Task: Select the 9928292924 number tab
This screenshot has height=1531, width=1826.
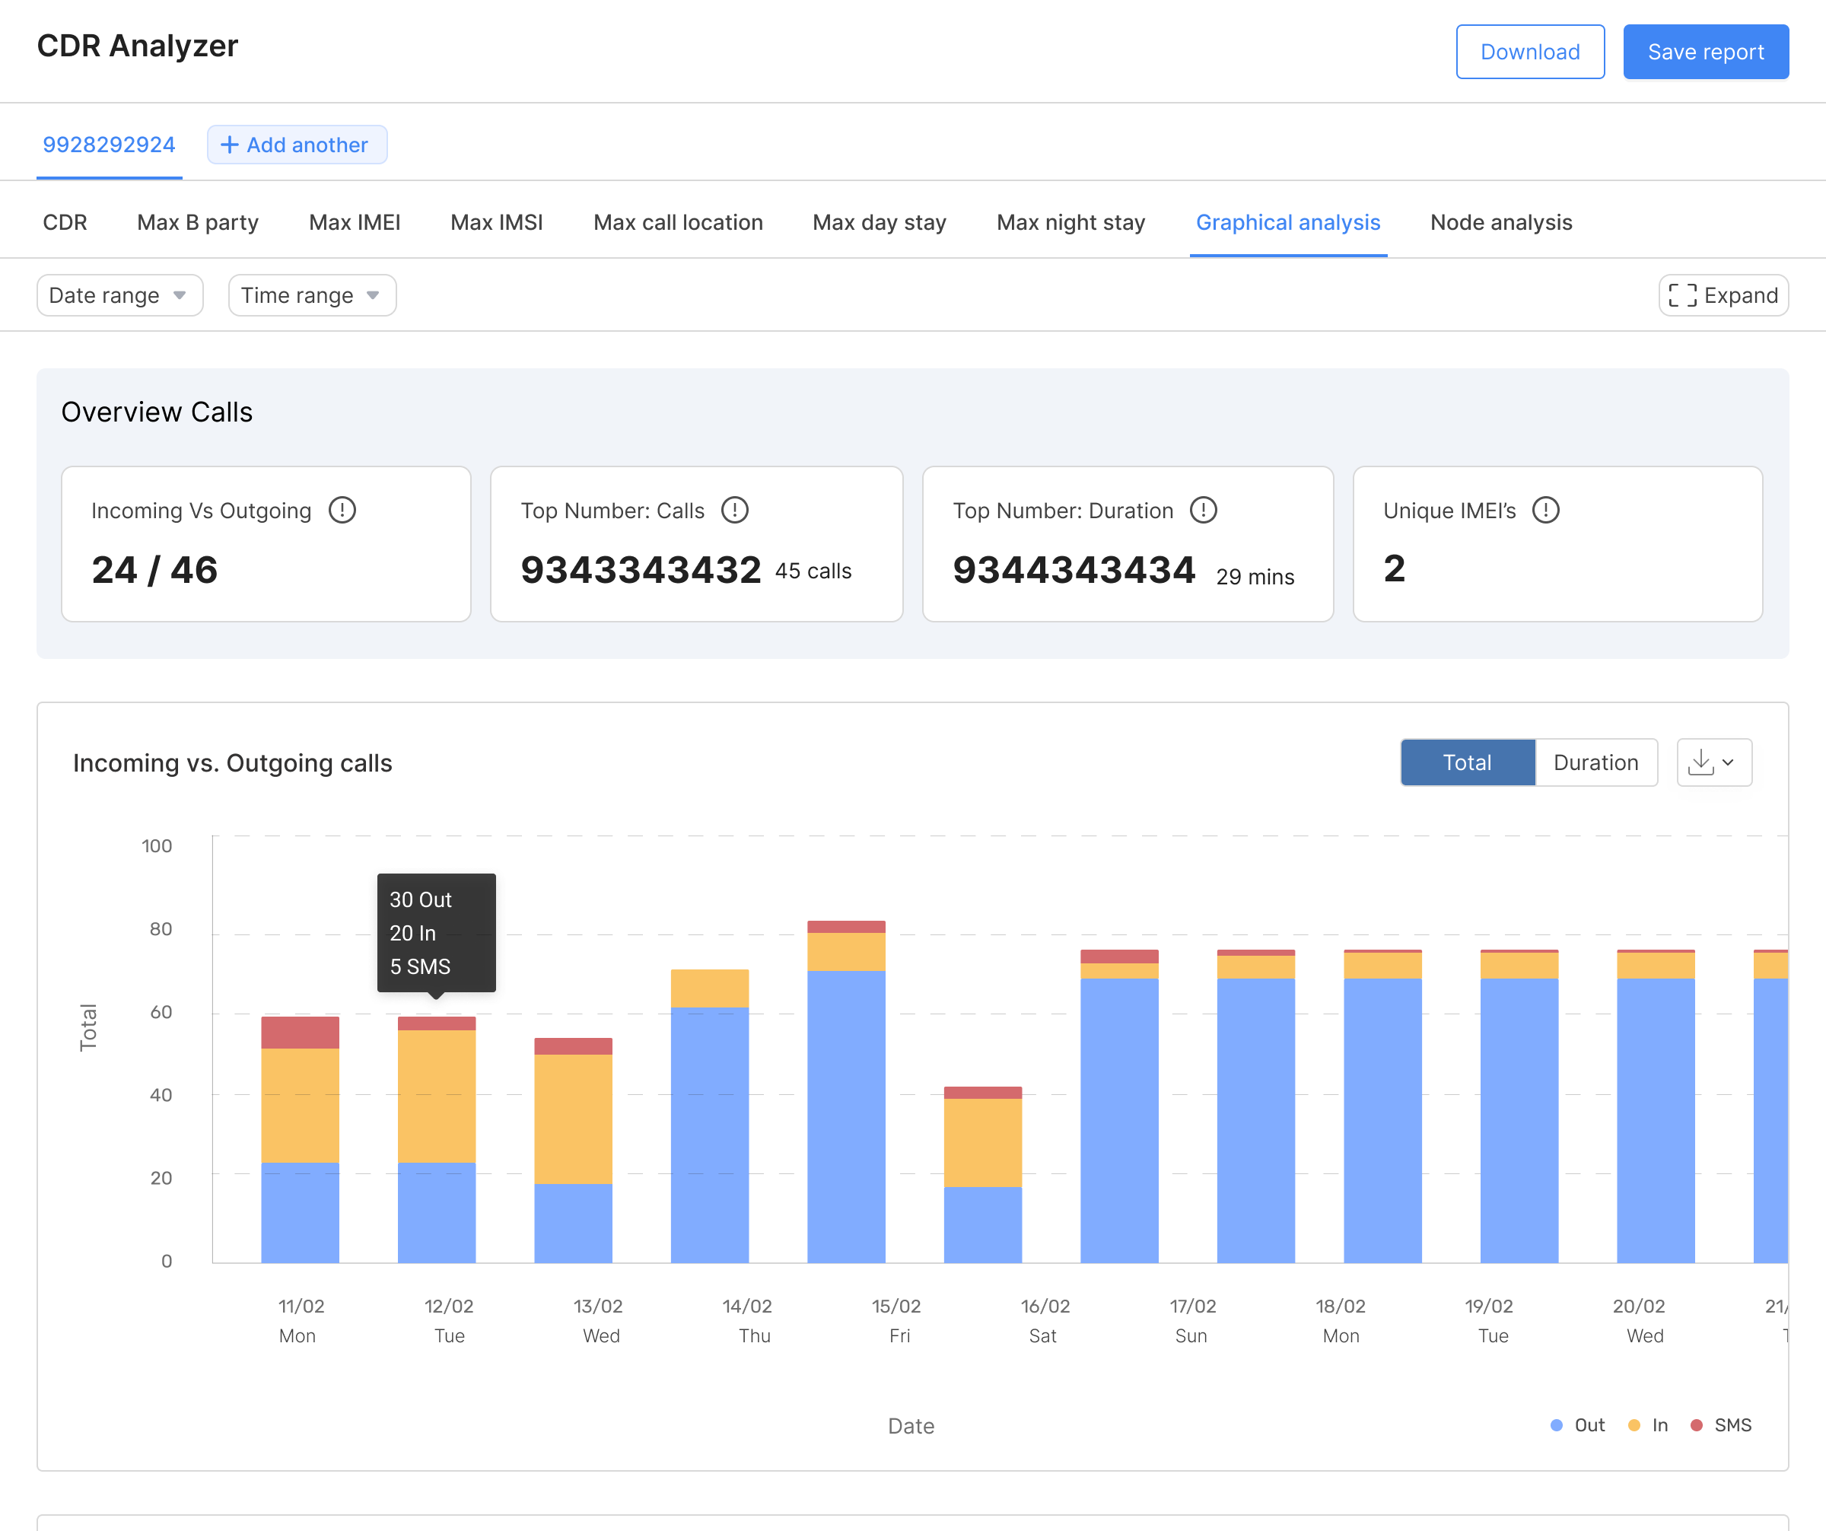Action: [x=110, y=145]
